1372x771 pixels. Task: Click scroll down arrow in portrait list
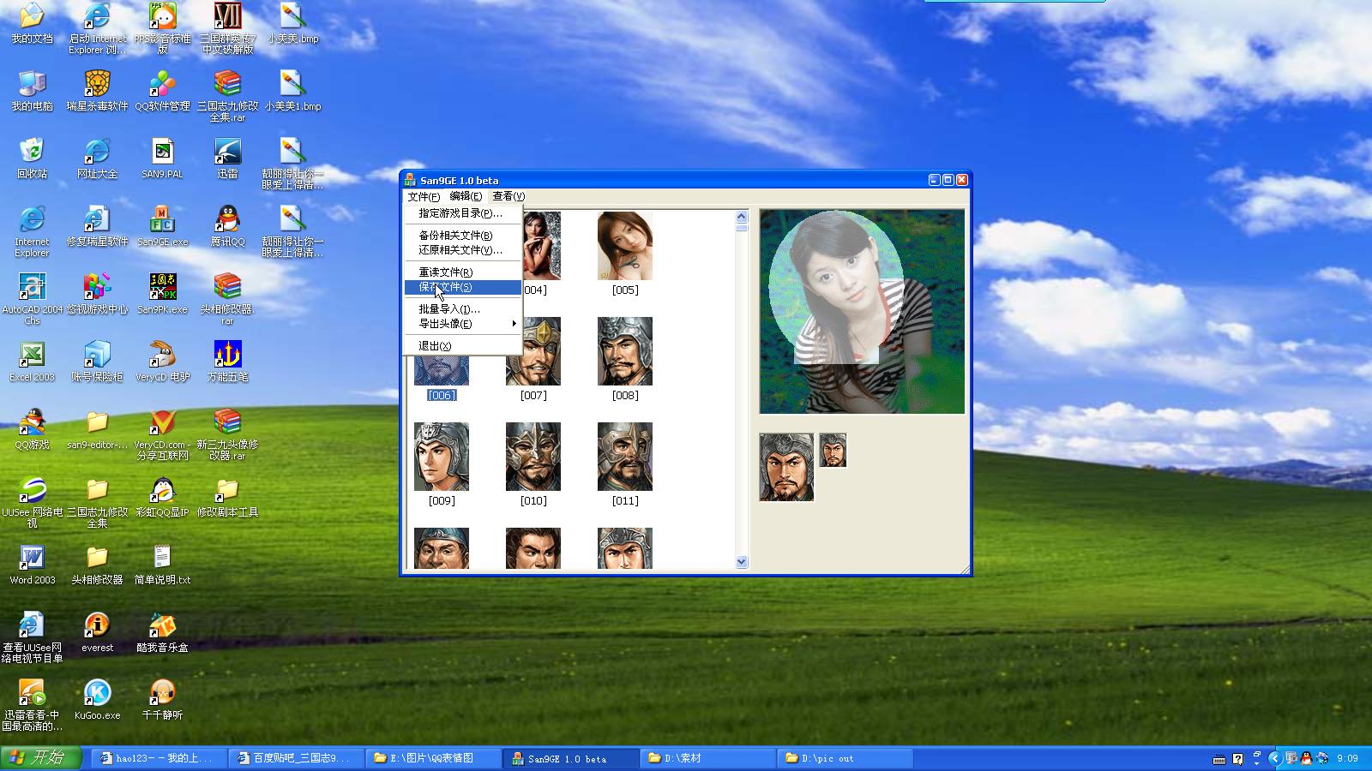pos(742,562)
